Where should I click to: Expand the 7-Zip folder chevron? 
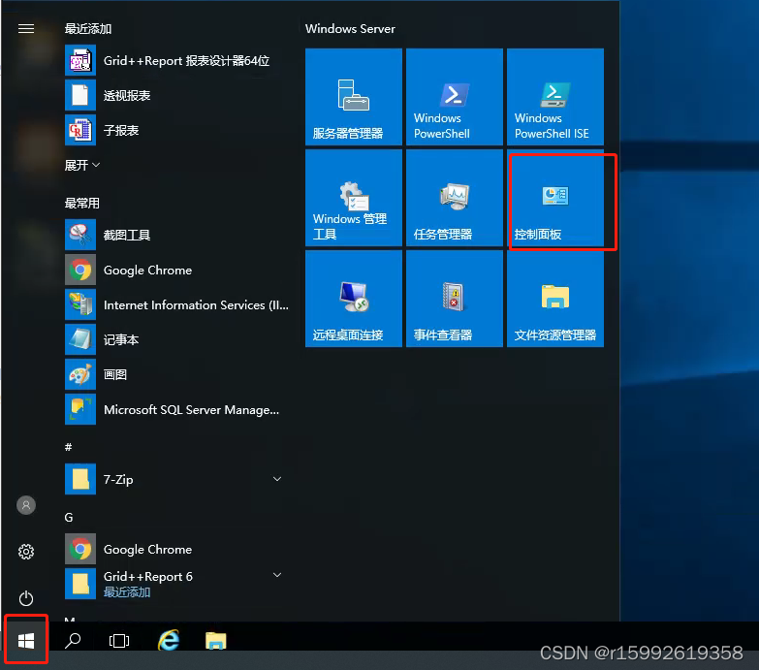pyautogui.click(x=277, y=479)
